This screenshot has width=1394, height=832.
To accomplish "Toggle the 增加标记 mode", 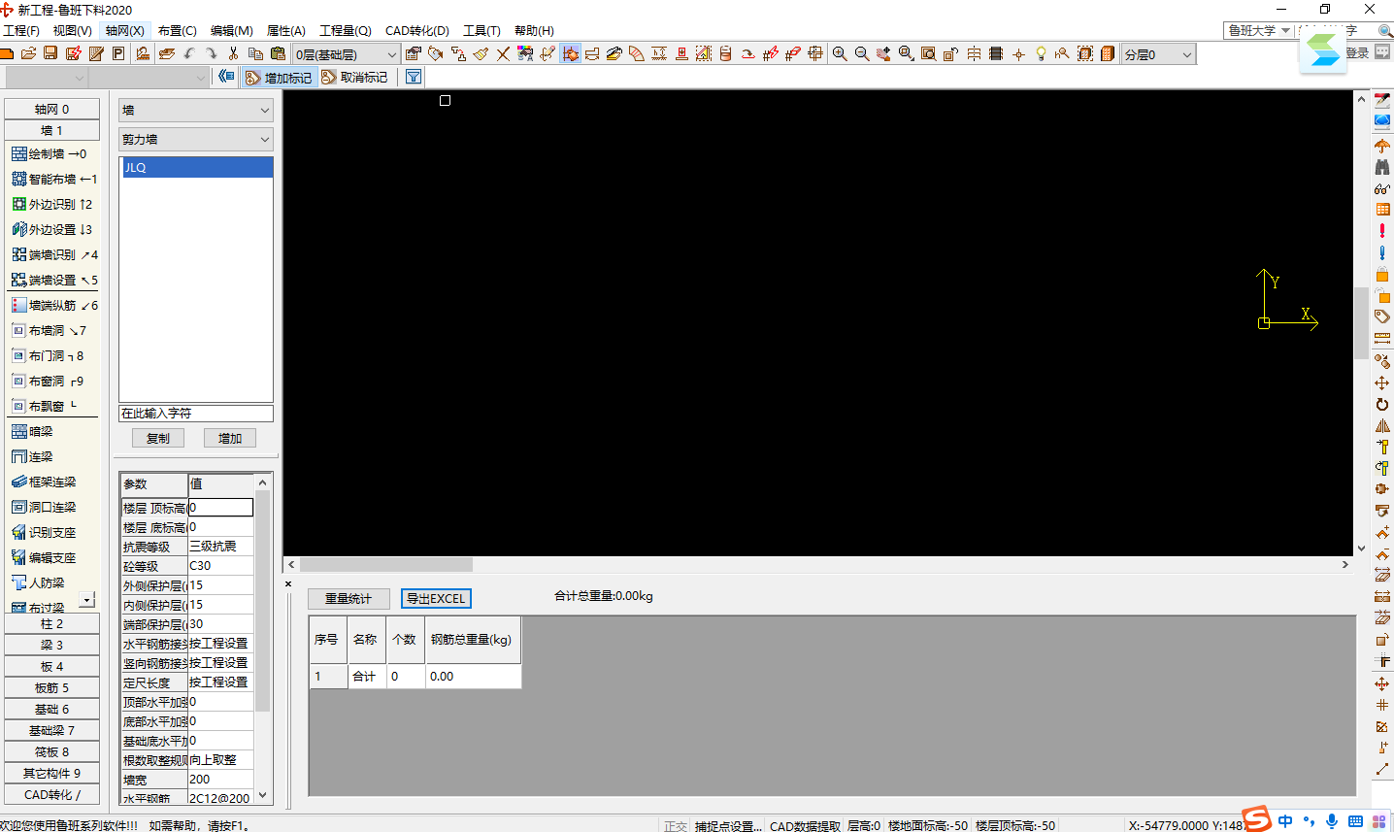I will (279, 77).
